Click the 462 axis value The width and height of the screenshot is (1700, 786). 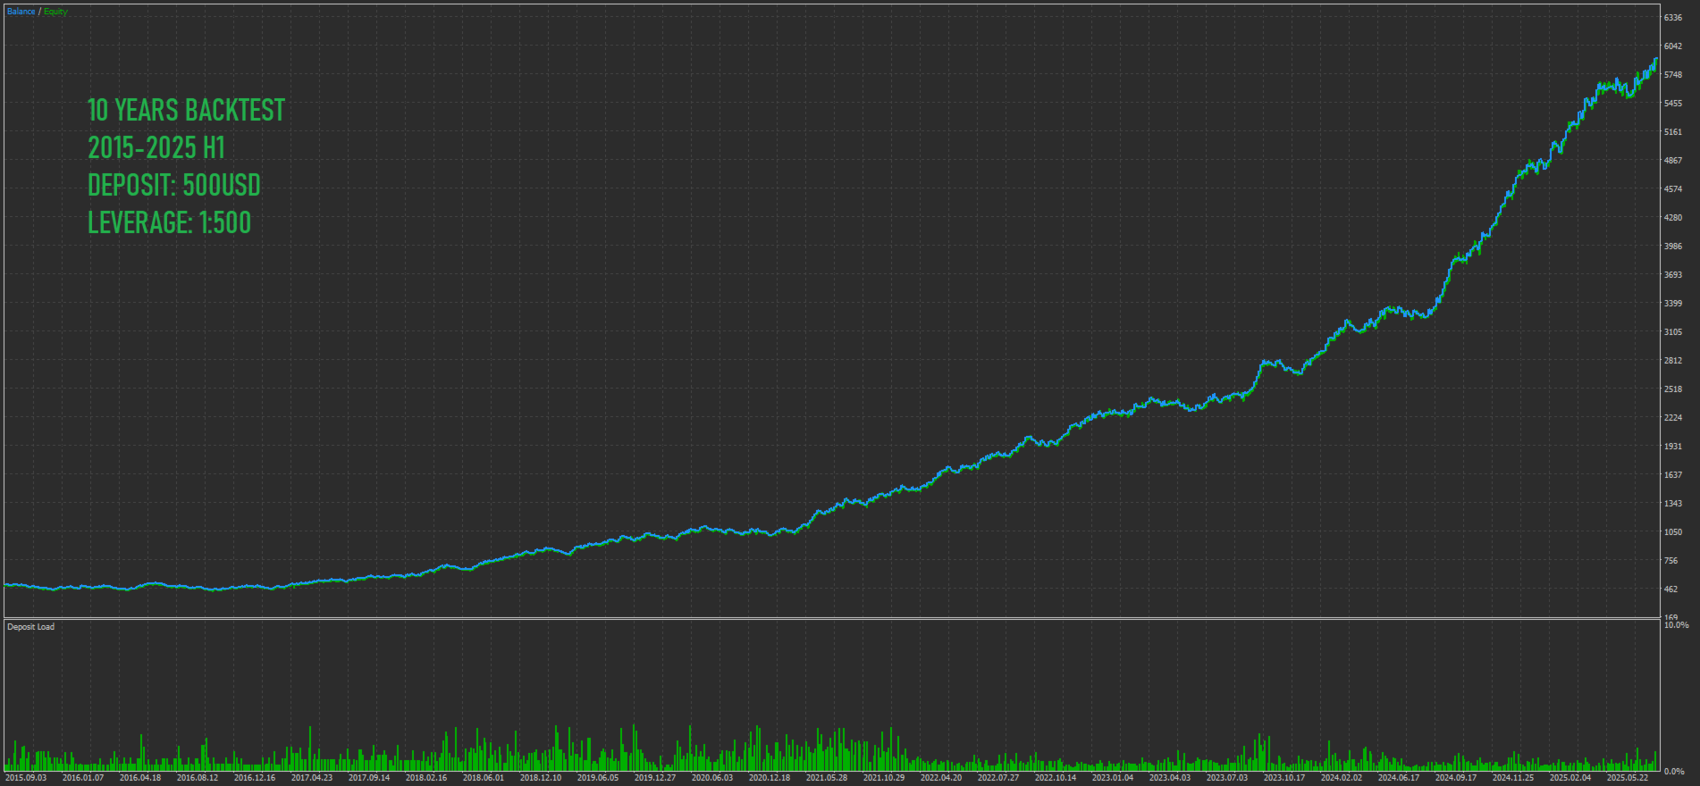pos(1671,589)
